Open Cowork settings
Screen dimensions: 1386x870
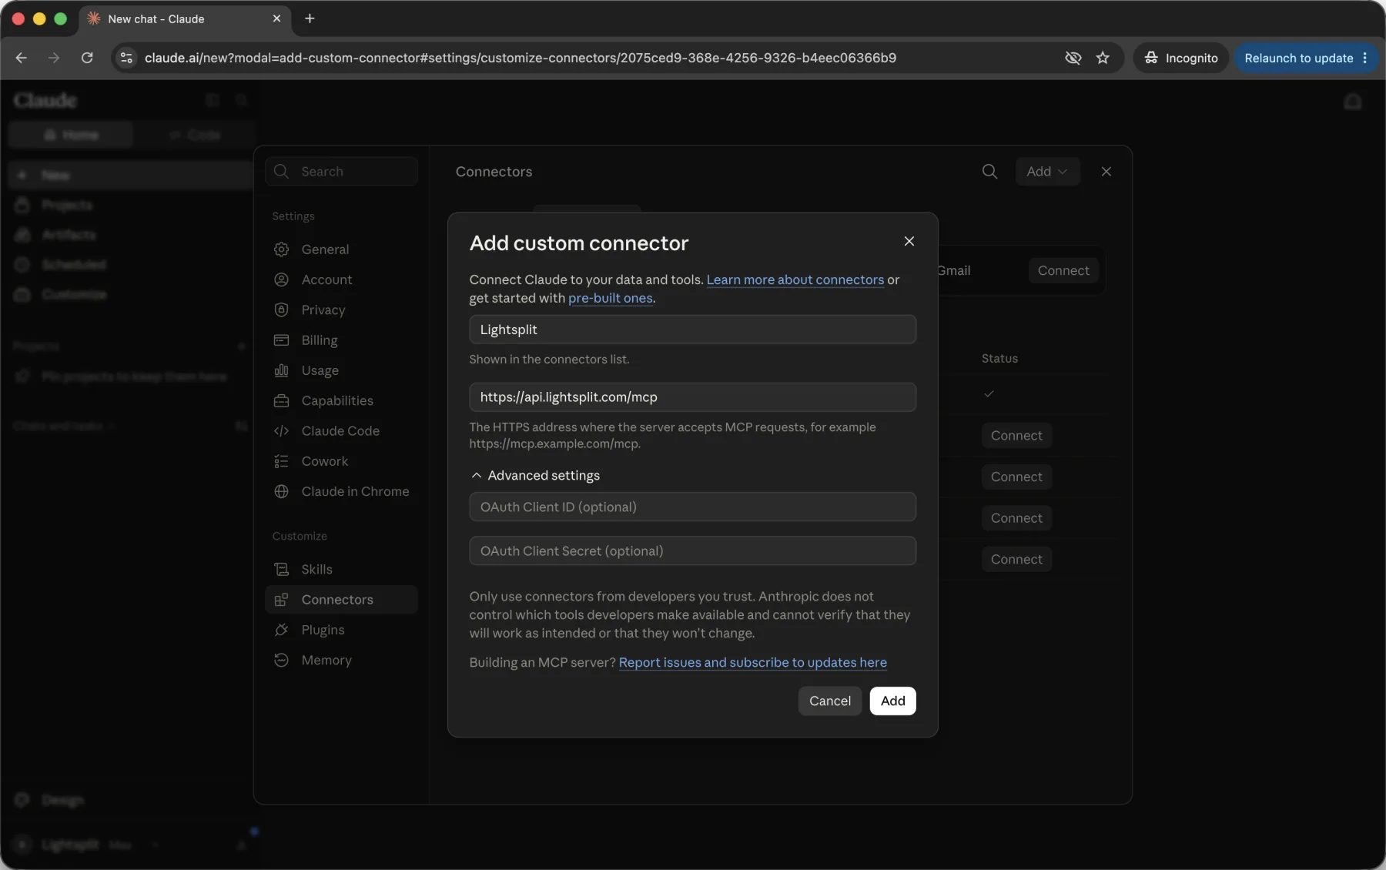pos(341,461)
